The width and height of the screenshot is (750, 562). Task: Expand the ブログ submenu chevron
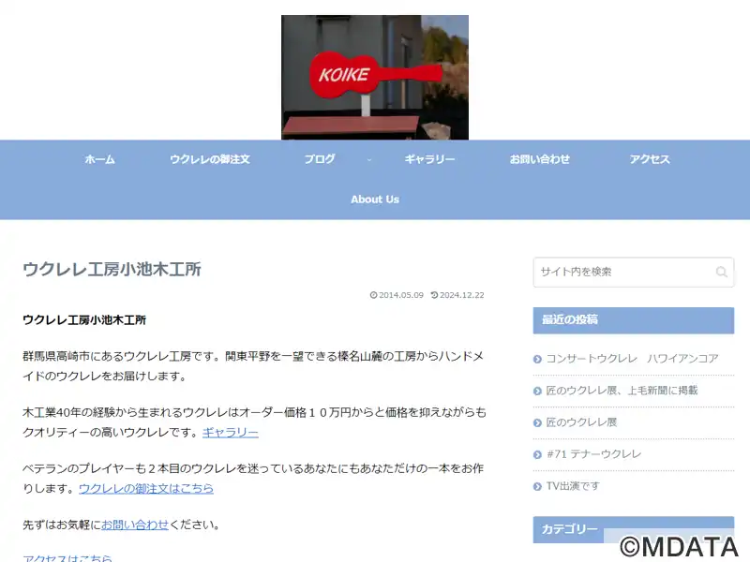(x=368, y=159)
